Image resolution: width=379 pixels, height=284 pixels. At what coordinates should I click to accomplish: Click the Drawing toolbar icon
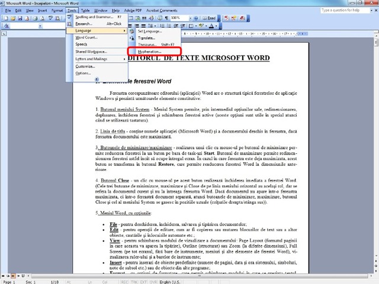[152, 18]
